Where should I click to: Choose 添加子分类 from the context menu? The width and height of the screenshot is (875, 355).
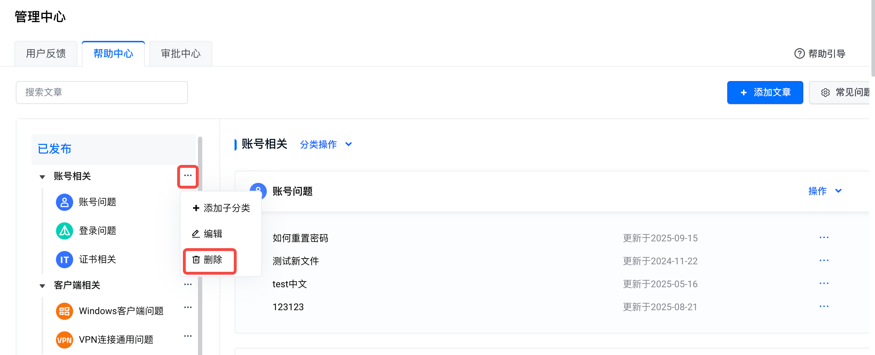click(221, 208)
